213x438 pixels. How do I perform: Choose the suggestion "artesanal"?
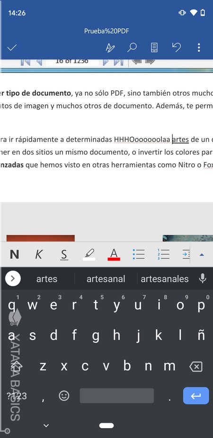[106, 279]
